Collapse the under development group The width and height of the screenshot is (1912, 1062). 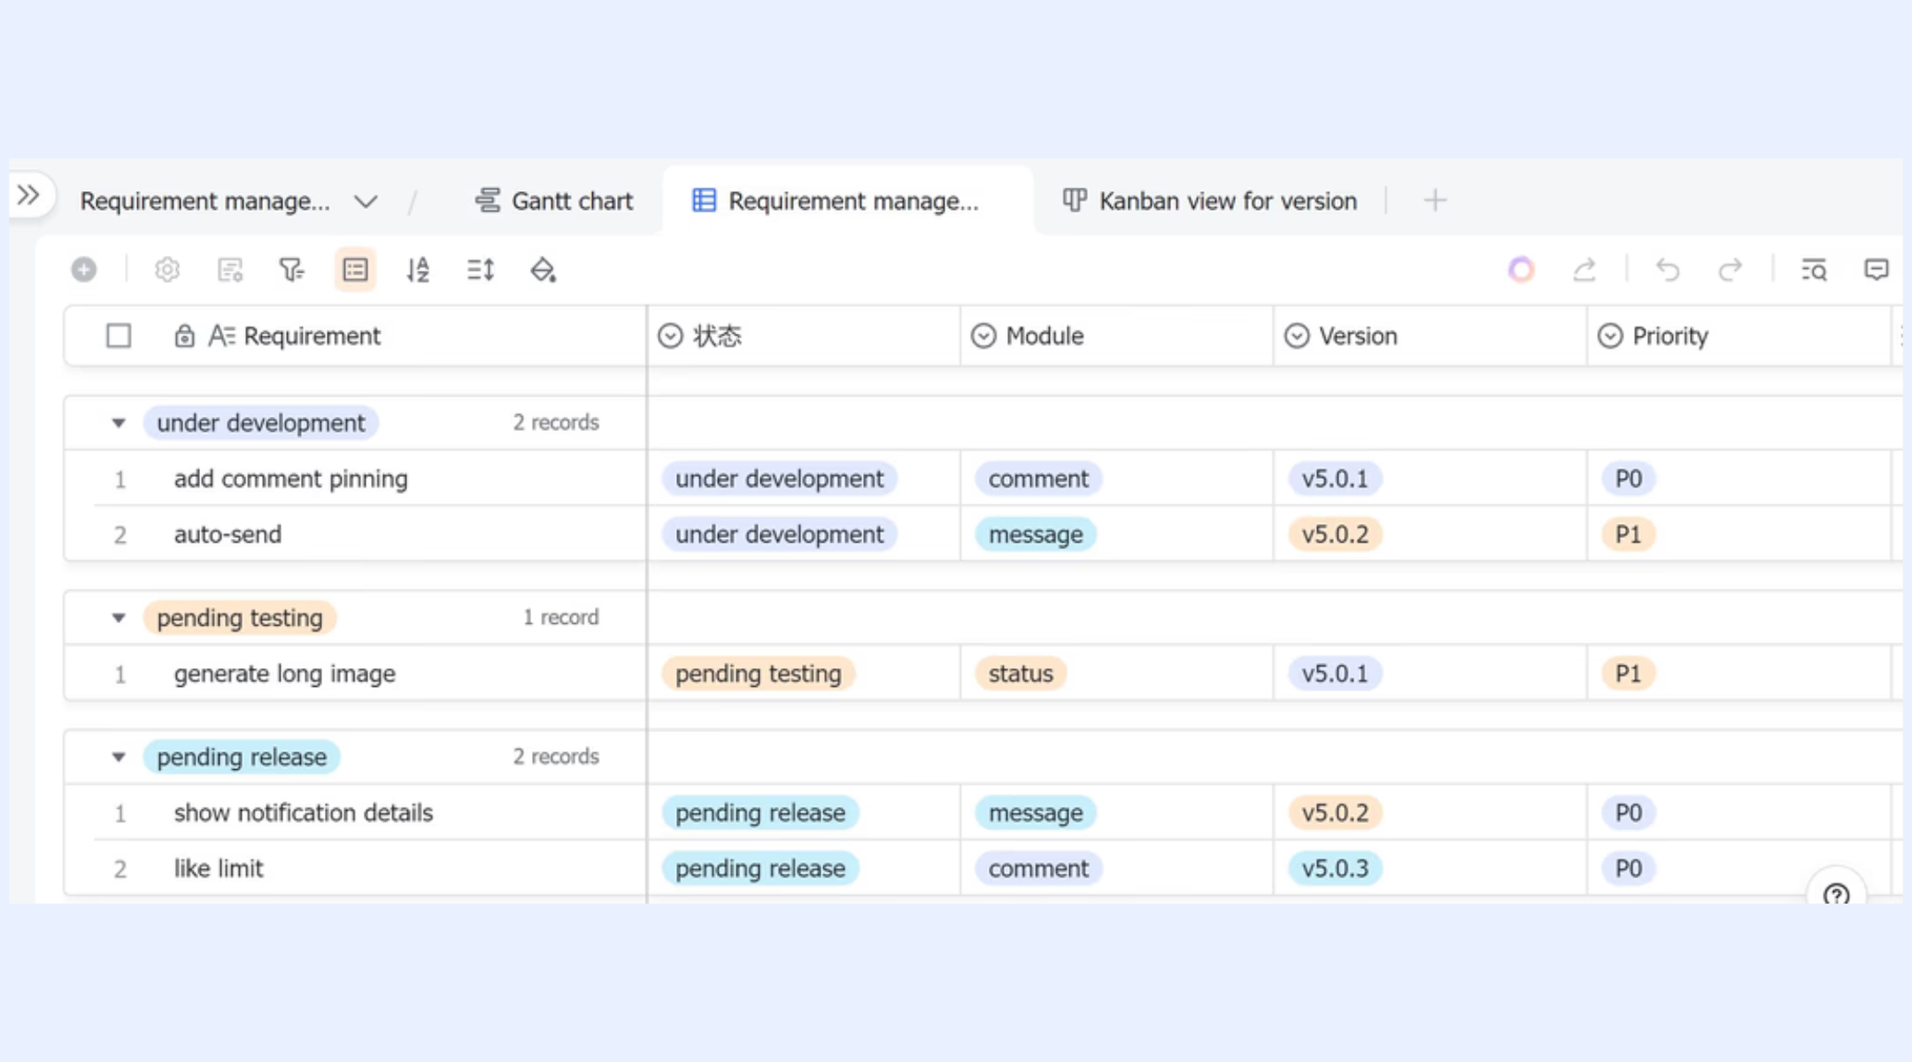point(118,423)
